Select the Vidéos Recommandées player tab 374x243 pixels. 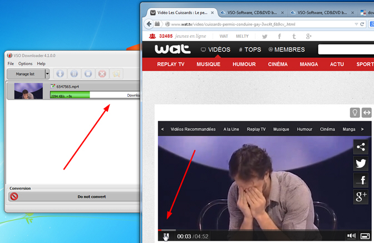pyautogui.click(x=193, y=129)
